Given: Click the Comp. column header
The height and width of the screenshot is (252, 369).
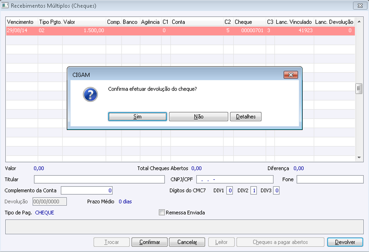Looking at the screenshot, I should click(x=114, y=22).
